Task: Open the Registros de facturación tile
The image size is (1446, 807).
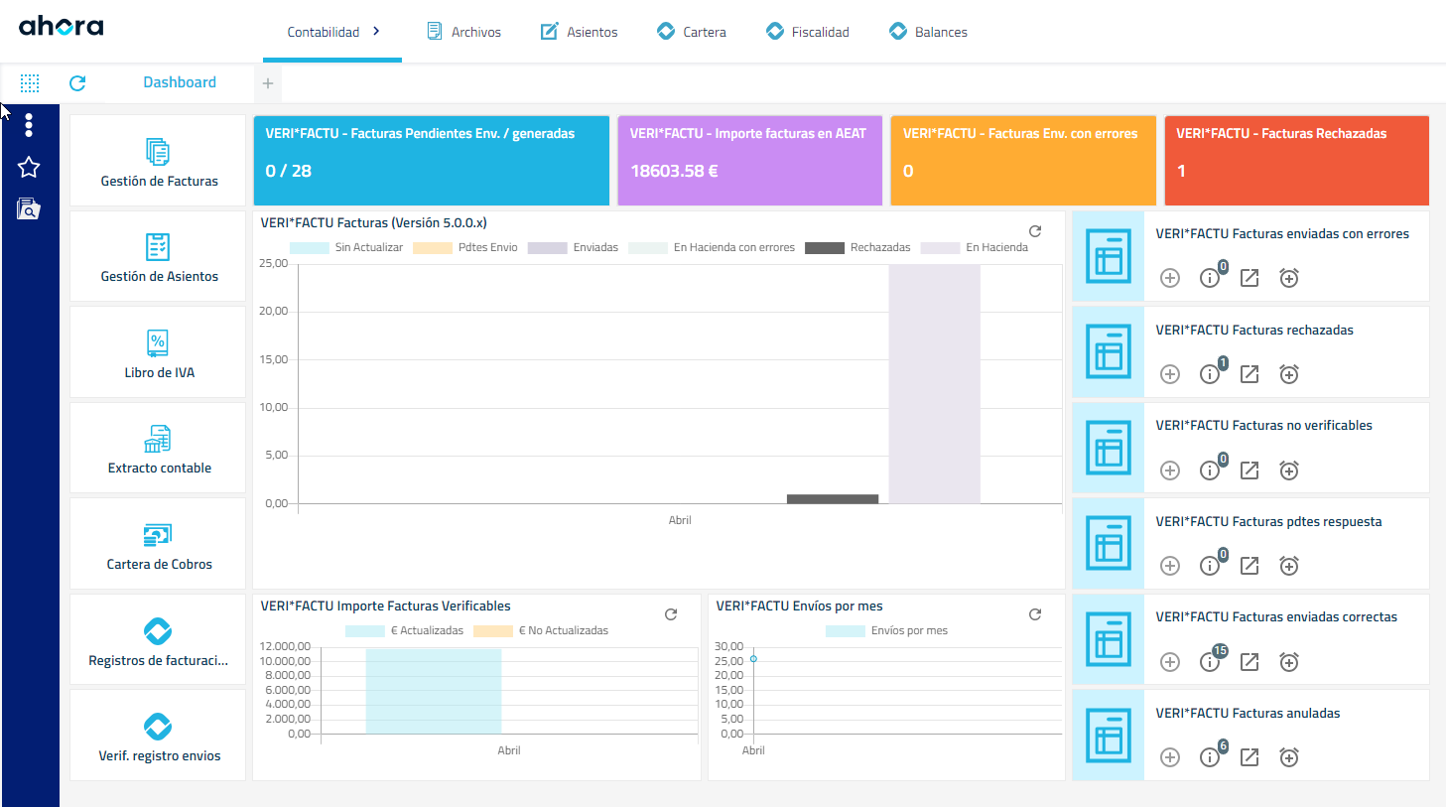Action: (158, 639)
